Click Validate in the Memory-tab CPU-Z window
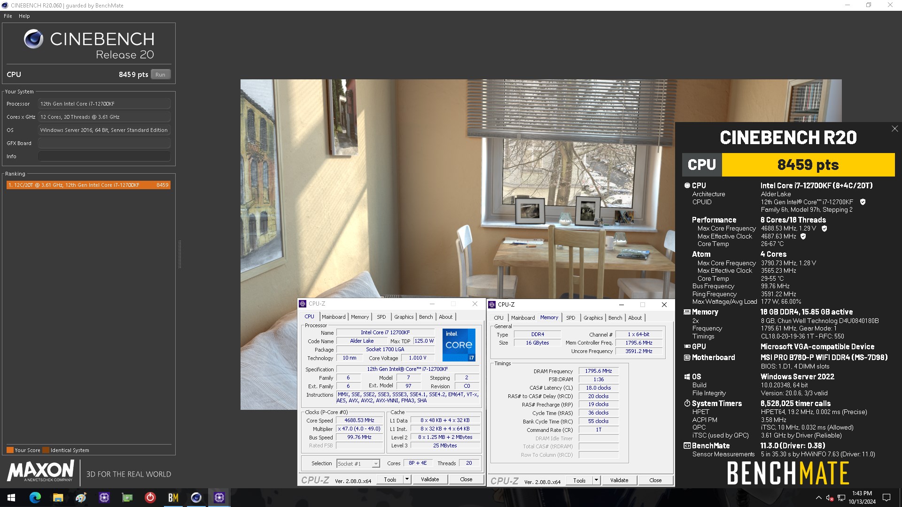 619,480
